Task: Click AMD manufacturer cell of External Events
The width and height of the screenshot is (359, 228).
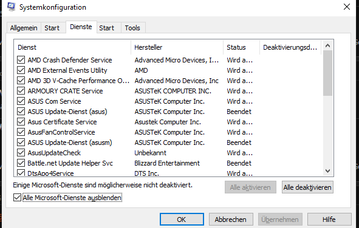Action: [x=141, y=70]
